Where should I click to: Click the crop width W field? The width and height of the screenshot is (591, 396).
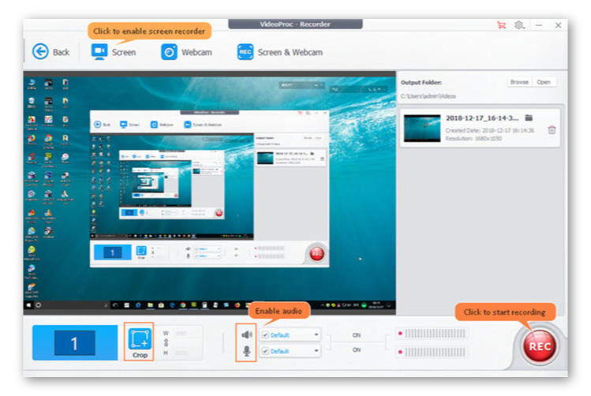point(187,333)
